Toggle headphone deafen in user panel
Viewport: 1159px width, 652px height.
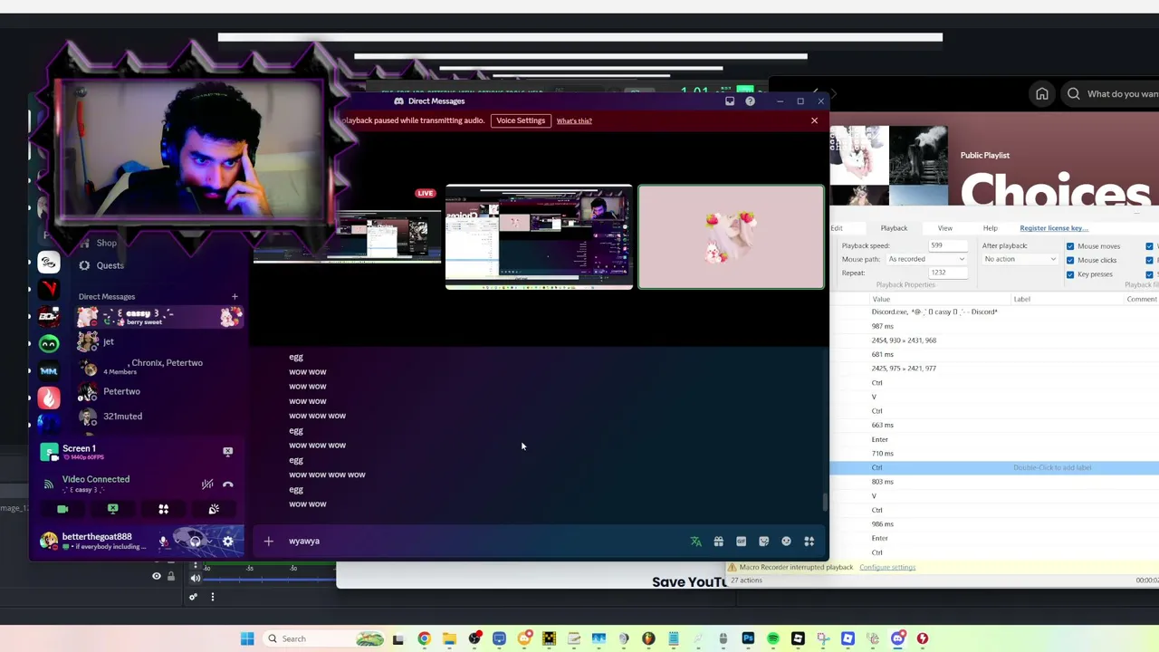195,542
